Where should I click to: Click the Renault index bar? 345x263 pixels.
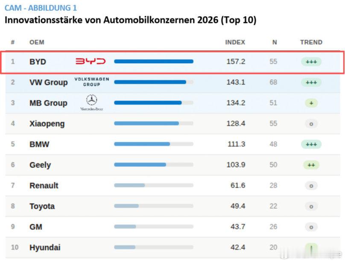154,185
